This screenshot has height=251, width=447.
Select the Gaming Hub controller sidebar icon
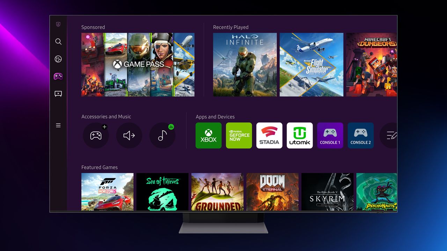58,76
